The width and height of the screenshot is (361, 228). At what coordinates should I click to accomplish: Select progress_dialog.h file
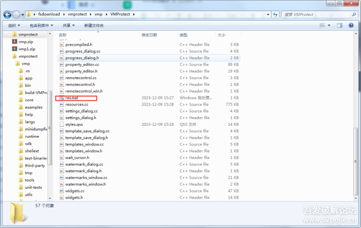[x=149, y=58]
